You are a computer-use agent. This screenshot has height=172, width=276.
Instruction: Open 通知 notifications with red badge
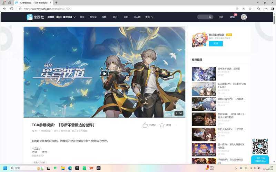coord(232,17)
